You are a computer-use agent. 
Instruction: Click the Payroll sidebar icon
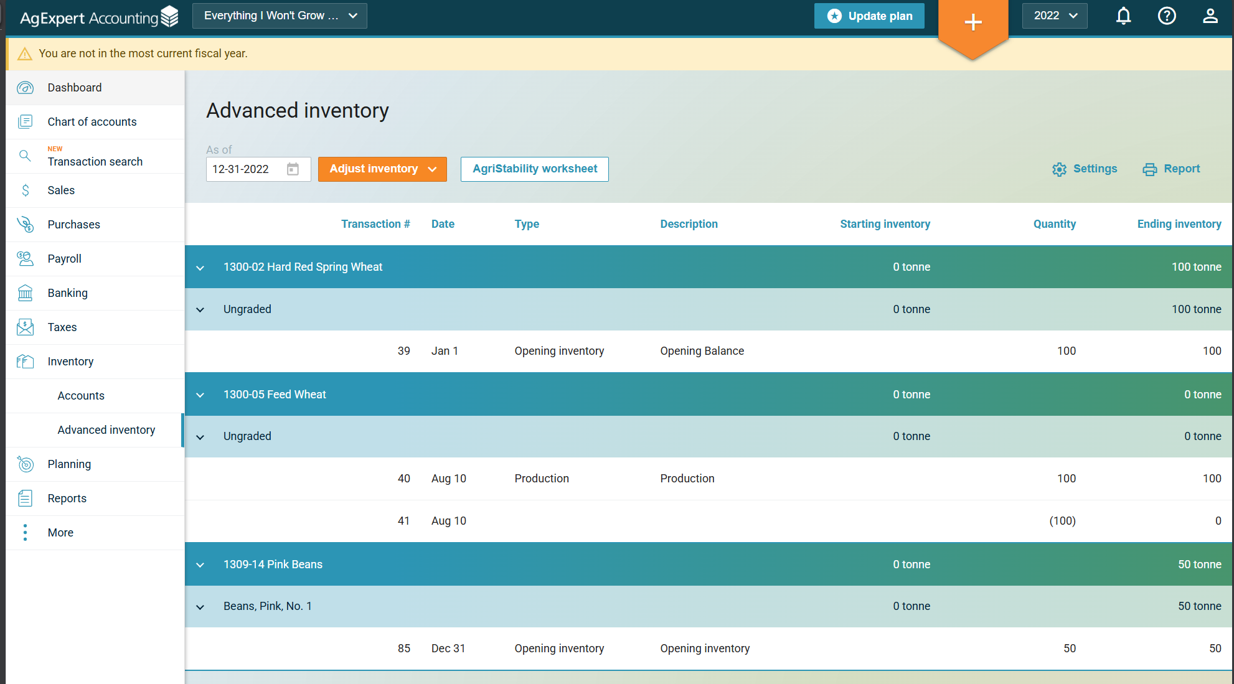(x=25, y=259)
